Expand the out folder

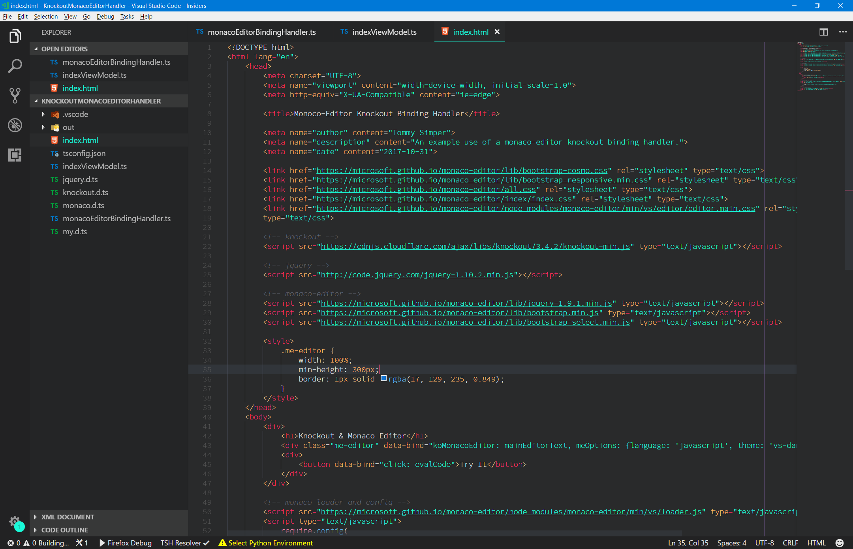[43, 127]
